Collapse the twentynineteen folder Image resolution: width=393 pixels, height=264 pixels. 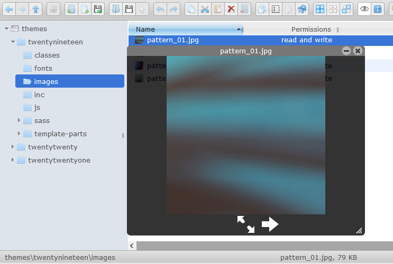tap(13, 42)
